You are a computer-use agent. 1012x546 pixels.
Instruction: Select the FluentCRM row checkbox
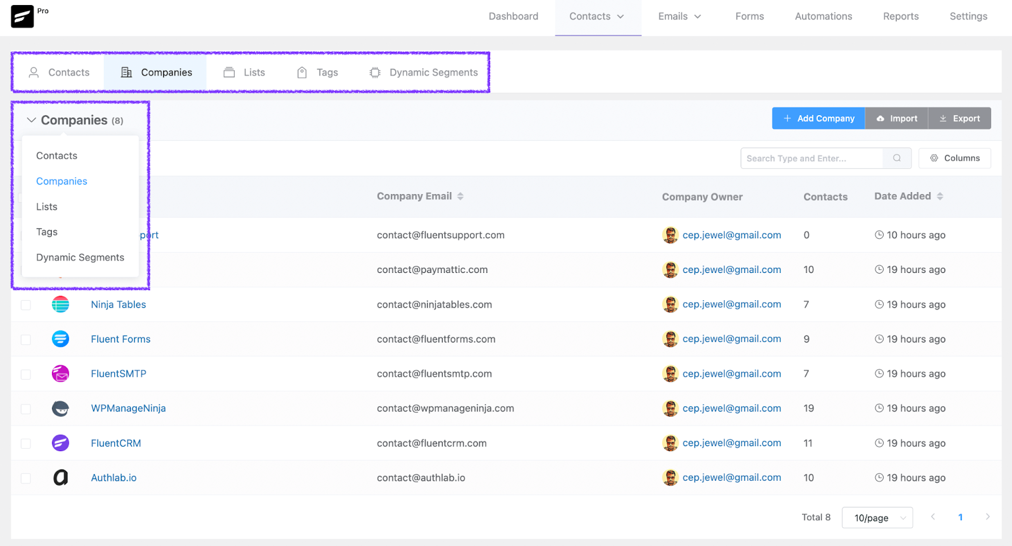[x=26, y=444]
